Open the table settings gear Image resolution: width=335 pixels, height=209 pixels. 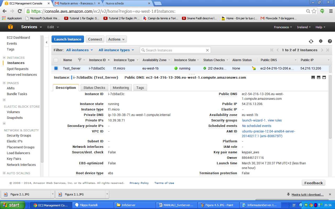tap(321, 41)
